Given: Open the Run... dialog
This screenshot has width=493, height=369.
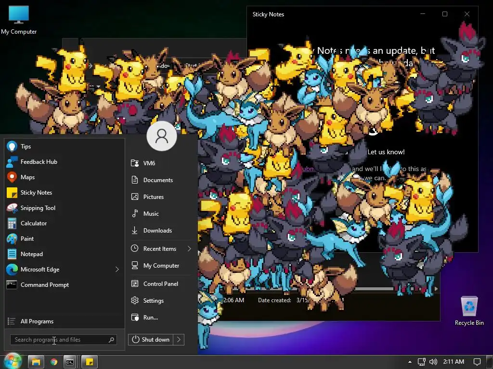Looking at the screenshot, I should pyautogui.click(x=161, y=317).
